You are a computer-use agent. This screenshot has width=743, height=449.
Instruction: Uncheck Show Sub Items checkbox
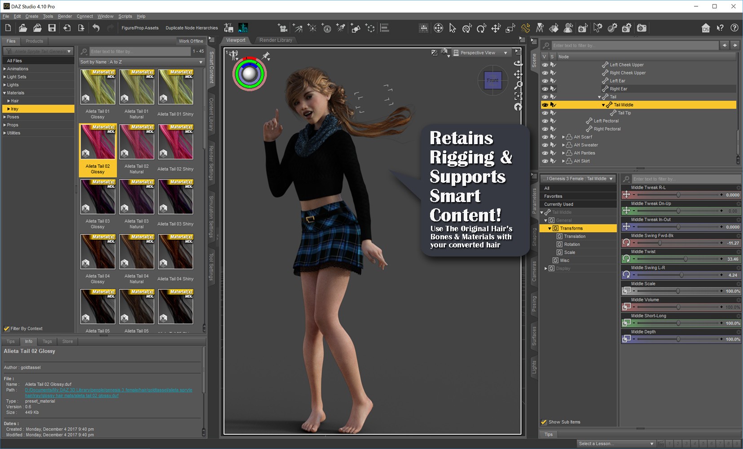(x=544, y=422)
